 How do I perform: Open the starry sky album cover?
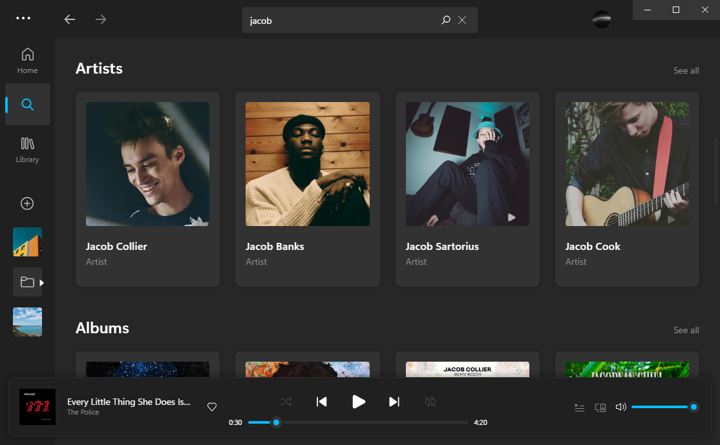tap(147, 369)
